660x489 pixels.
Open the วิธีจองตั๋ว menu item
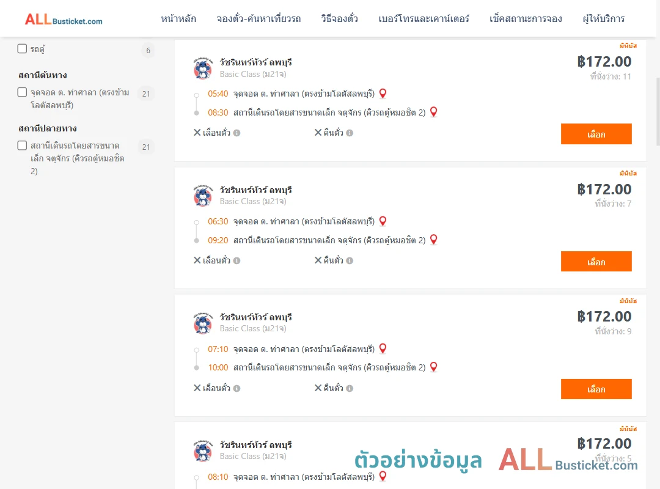coord(339,19)
